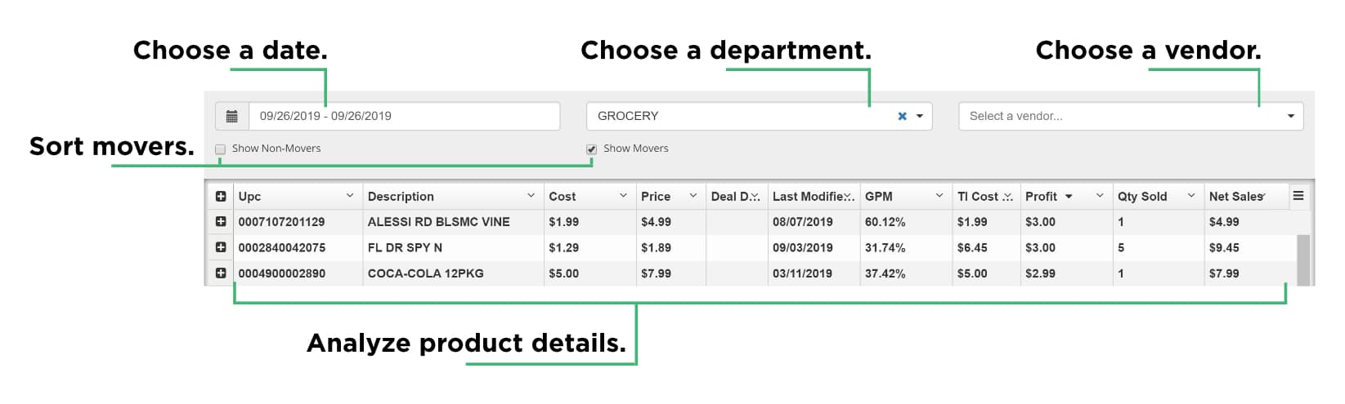Clear the GROCERY department selection

click(x=902, y=116)
